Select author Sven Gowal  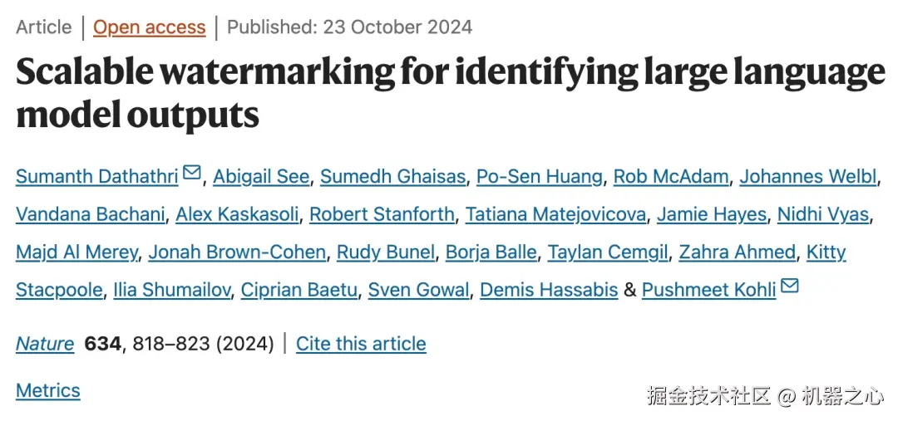[419, 290]
